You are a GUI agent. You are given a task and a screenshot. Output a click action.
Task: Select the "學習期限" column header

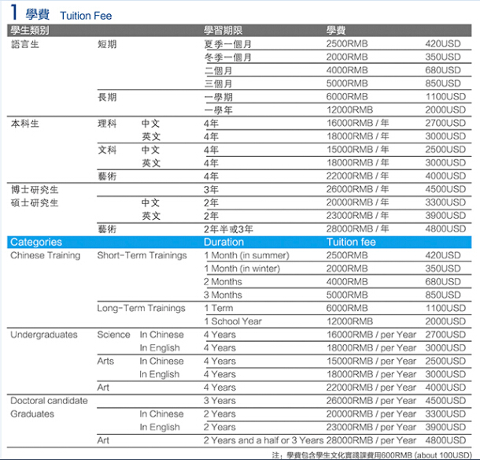223,31
